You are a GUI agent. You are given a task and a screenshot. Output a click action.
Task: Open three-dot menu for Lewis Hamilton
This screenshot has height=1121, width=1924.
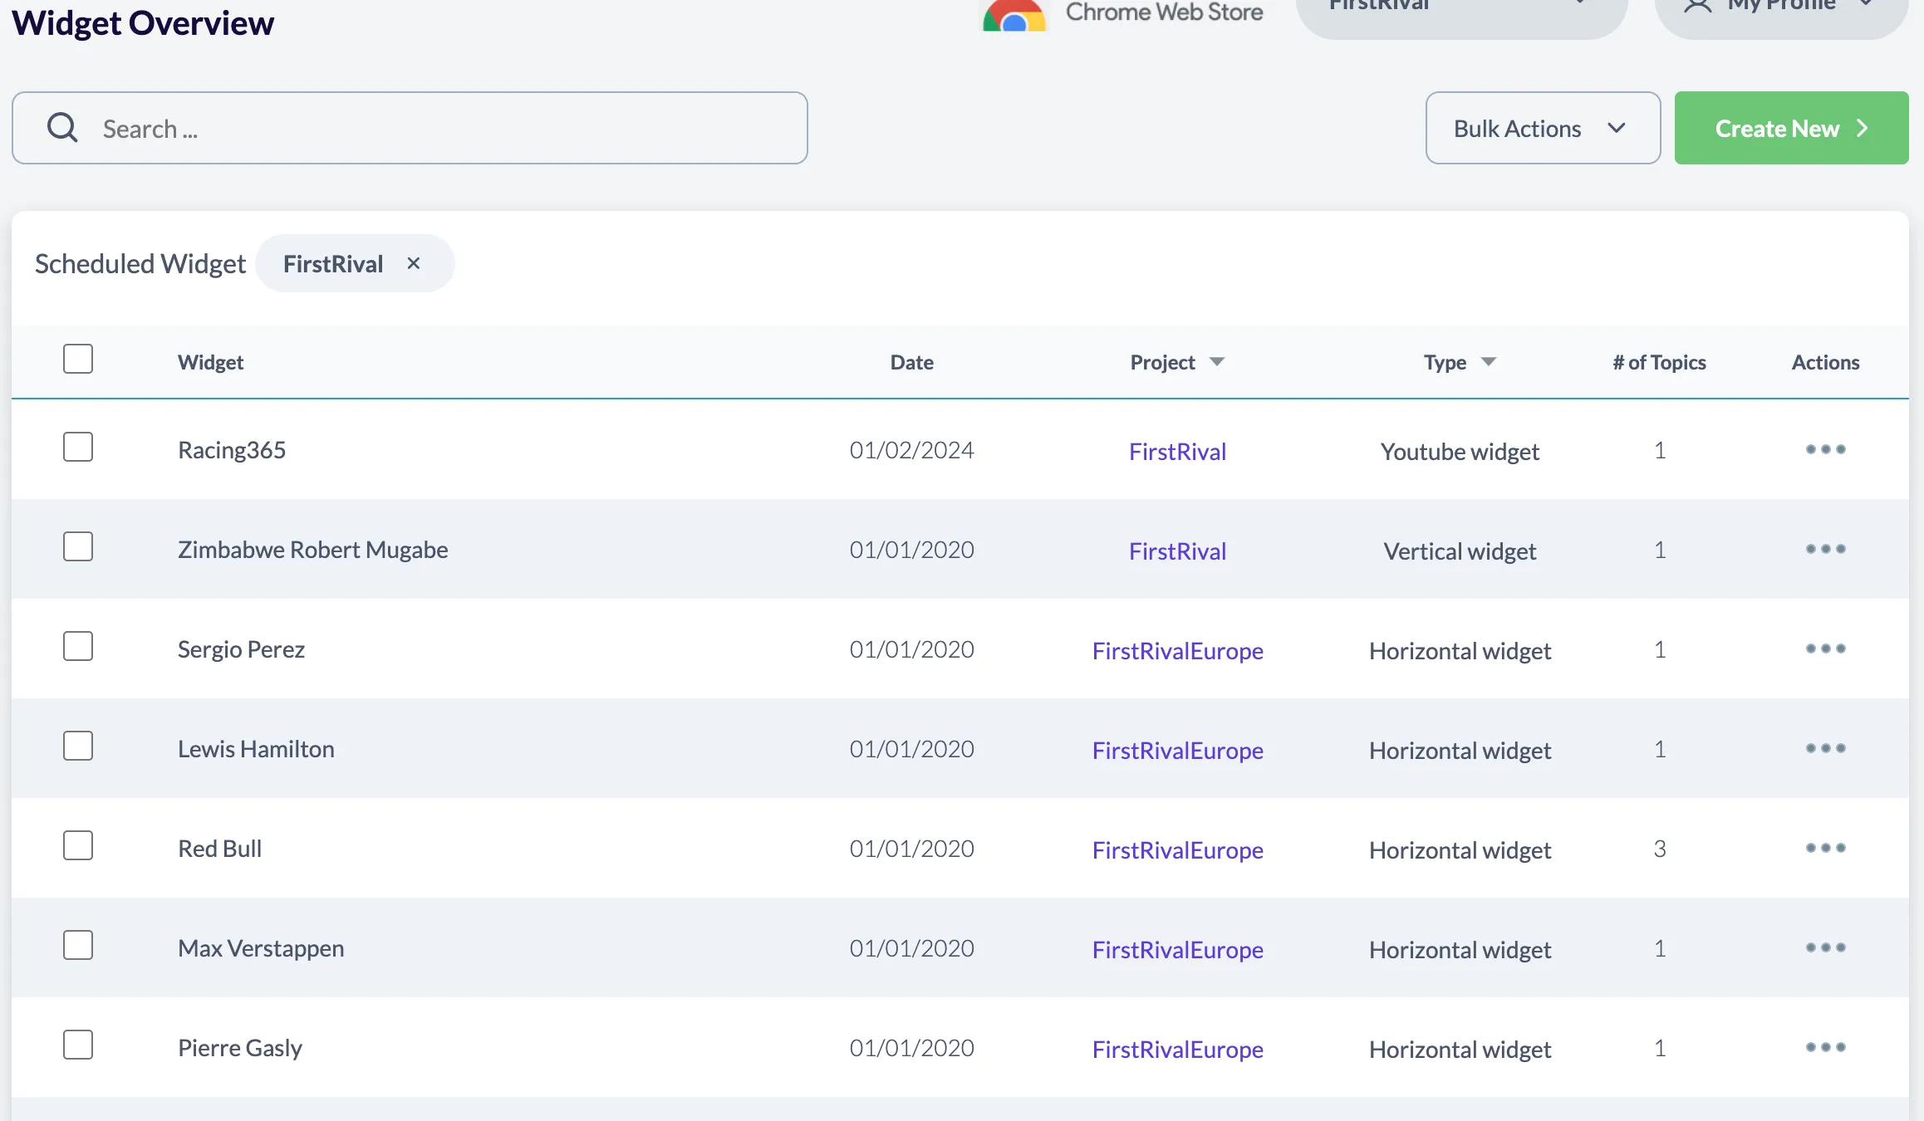(x=1825, y=748)
